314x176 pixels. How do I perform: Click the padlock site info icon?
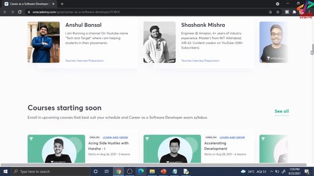pyautogui.click(x=29, y=12)
